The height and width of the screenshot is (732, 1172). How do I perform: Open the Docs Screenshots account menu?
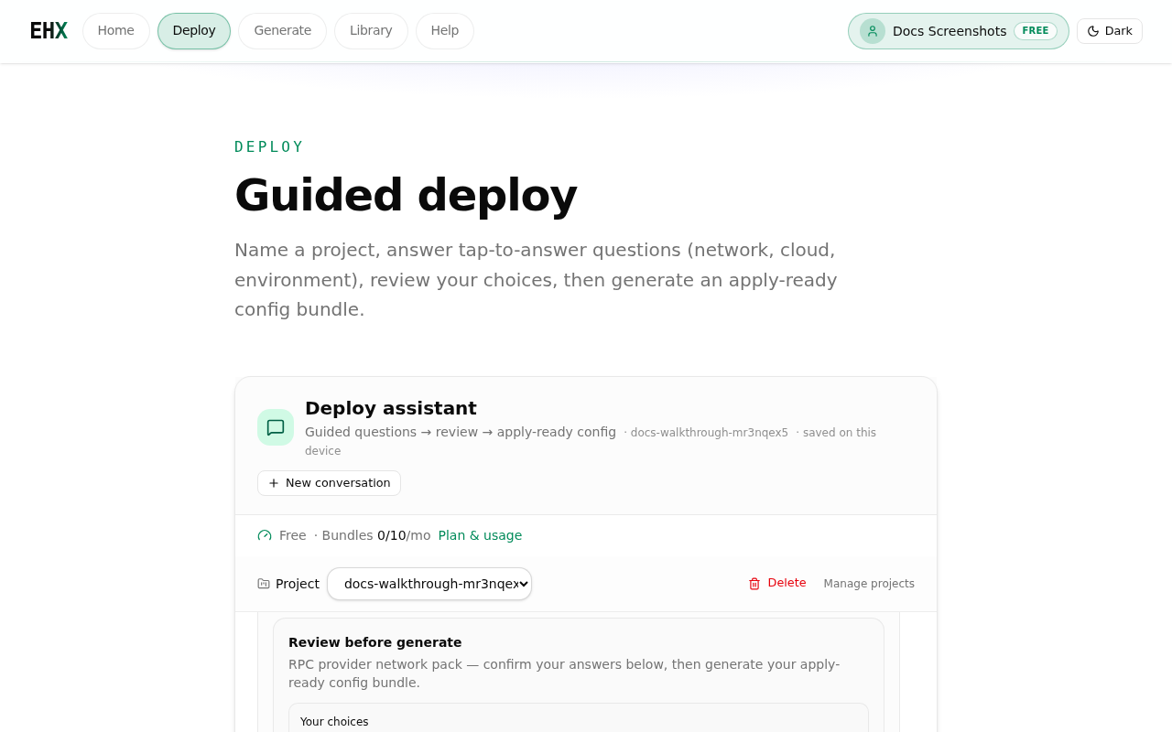[958, 31]
